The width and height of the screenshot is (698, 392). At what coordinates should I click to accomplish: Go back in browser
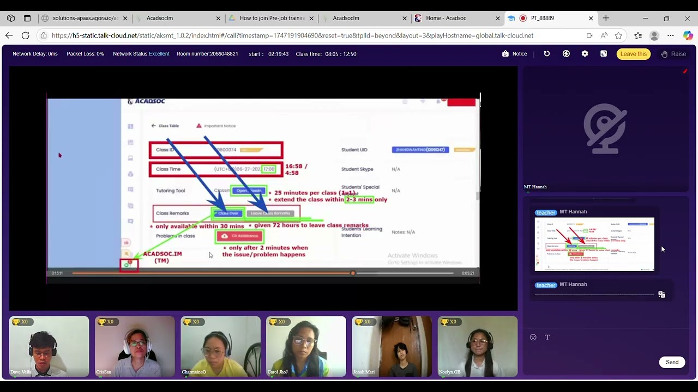point(9,35)
